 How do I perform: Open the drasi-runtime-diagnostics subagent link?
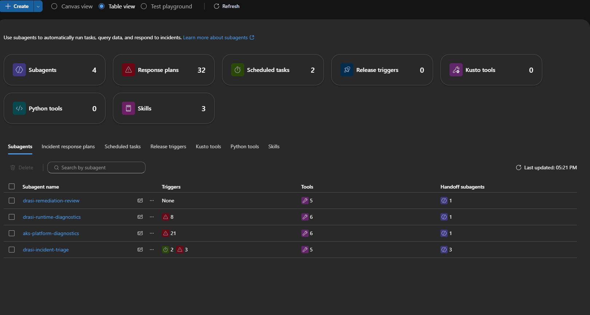click(52, 217)
